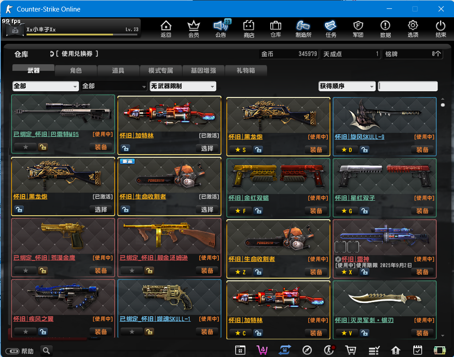The width and height of the screenshot is (454, 357).
Task: Open the first 全部 category dropdown
Action: [x=46, y=86]
